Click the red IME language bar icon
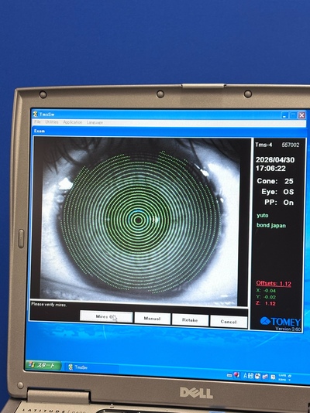The height and width of the screenshot is (413, 310). pos(236,375)
